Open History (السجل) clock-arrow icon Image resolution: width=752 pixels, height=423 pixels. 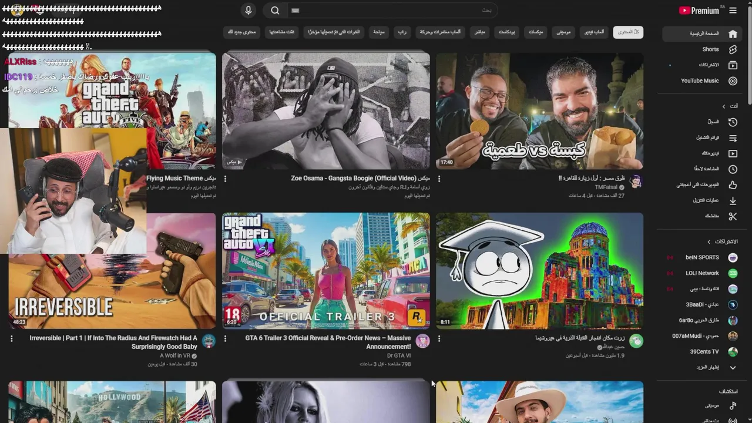pos(733,122)
